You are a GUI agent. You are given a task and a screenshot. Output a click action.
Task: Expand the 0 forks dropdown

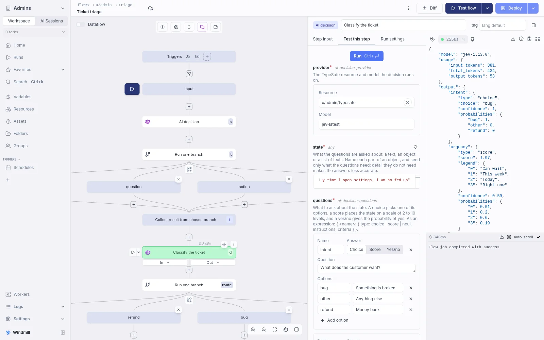point(35,32)
